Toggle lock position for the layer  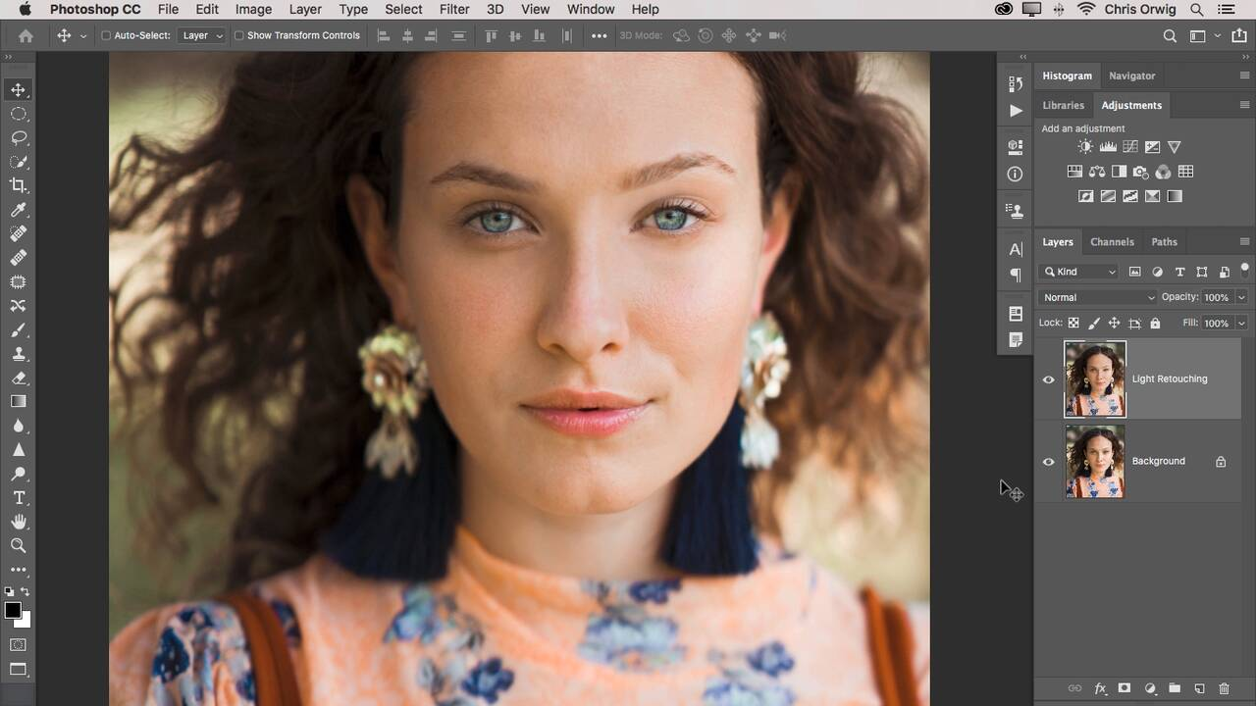[1114, 323]
